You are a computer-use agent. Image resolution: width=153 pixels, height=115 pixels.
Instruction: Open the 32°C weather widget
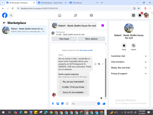tap(114, 113)
